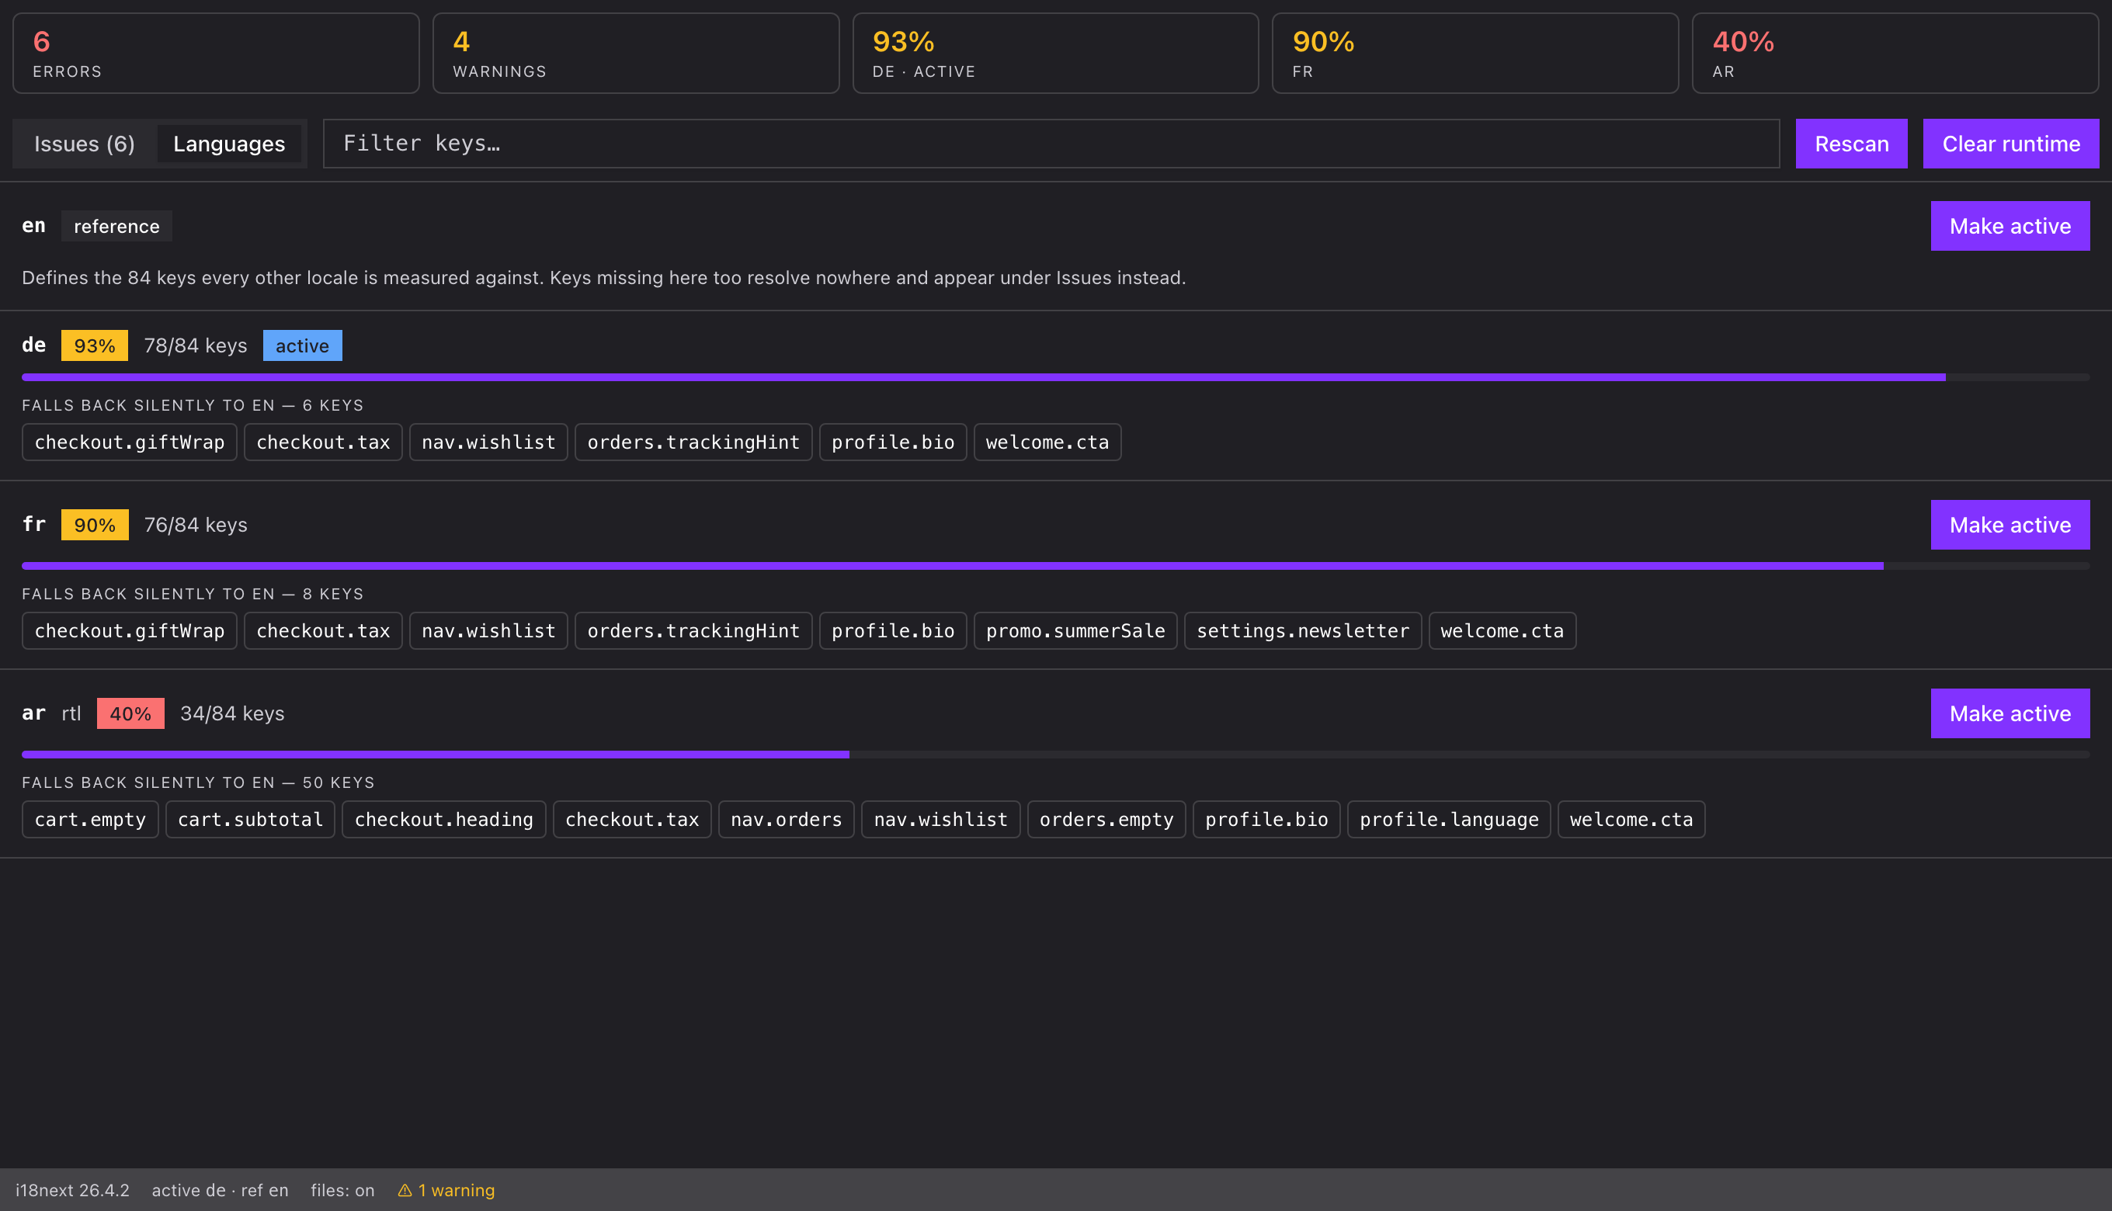Make the fr locale active
Image resolution: width=2112 pixels, height=1211 pixels.
(2010, 525)
